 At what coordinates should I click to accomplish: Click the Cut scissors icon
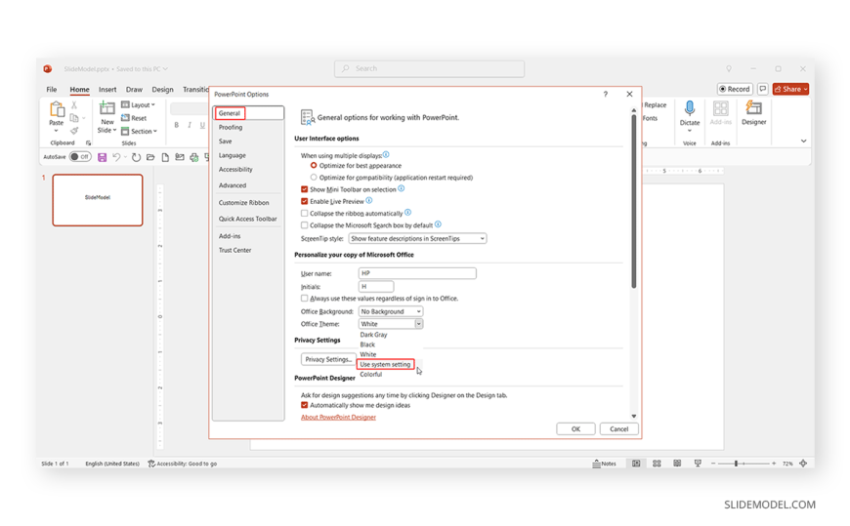74,105
